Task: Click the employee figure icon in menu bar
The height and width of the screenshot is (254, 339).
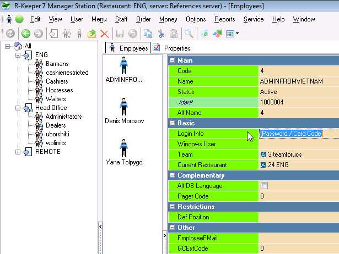Action: (9, 19)
